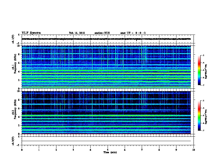Click time axis tick label "1"
Viewport: 218px width, 168px height.
(39, 150)
